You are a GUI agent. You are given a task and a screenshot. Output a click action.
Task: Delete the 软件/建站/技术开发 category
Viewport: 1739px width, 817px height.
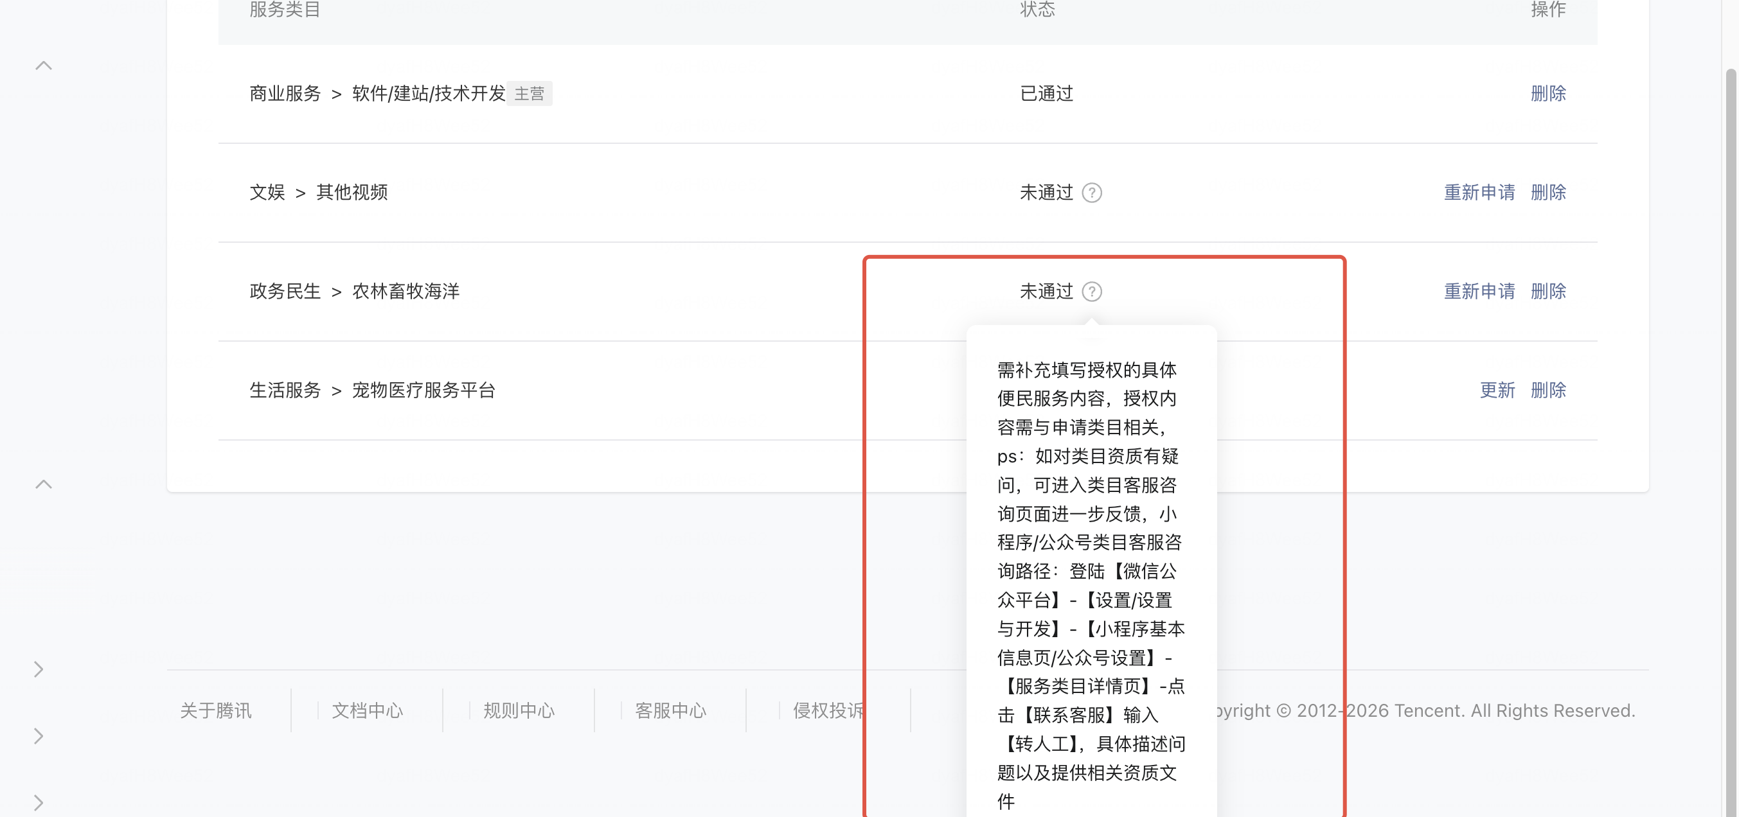(1548, 93)
